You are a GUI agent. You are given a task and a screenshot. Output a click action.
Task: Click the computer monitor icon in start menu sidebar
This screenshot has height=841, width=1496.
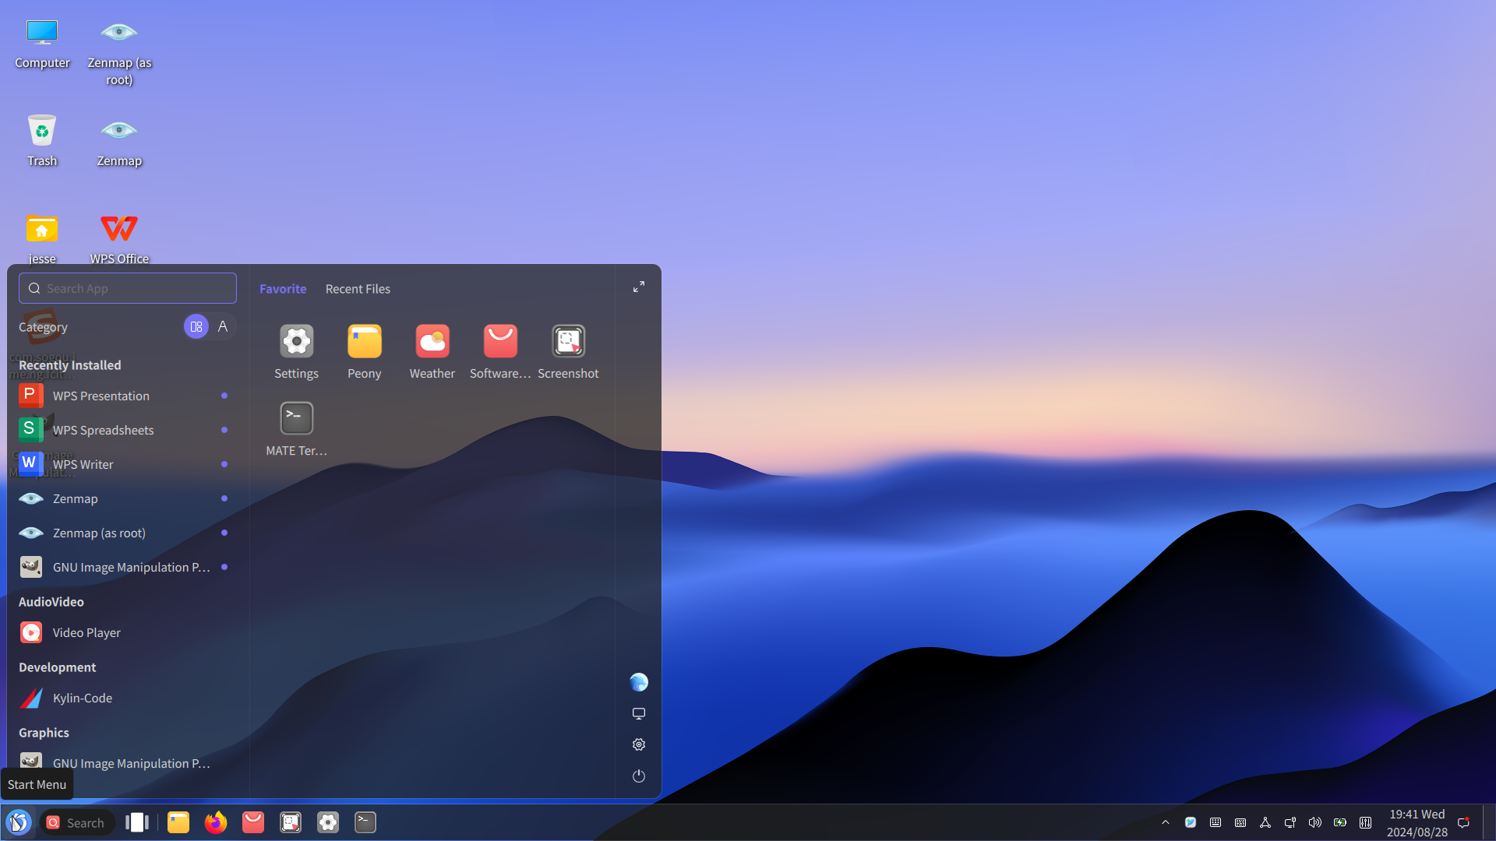pyautogui.click(x=639, y=713)
